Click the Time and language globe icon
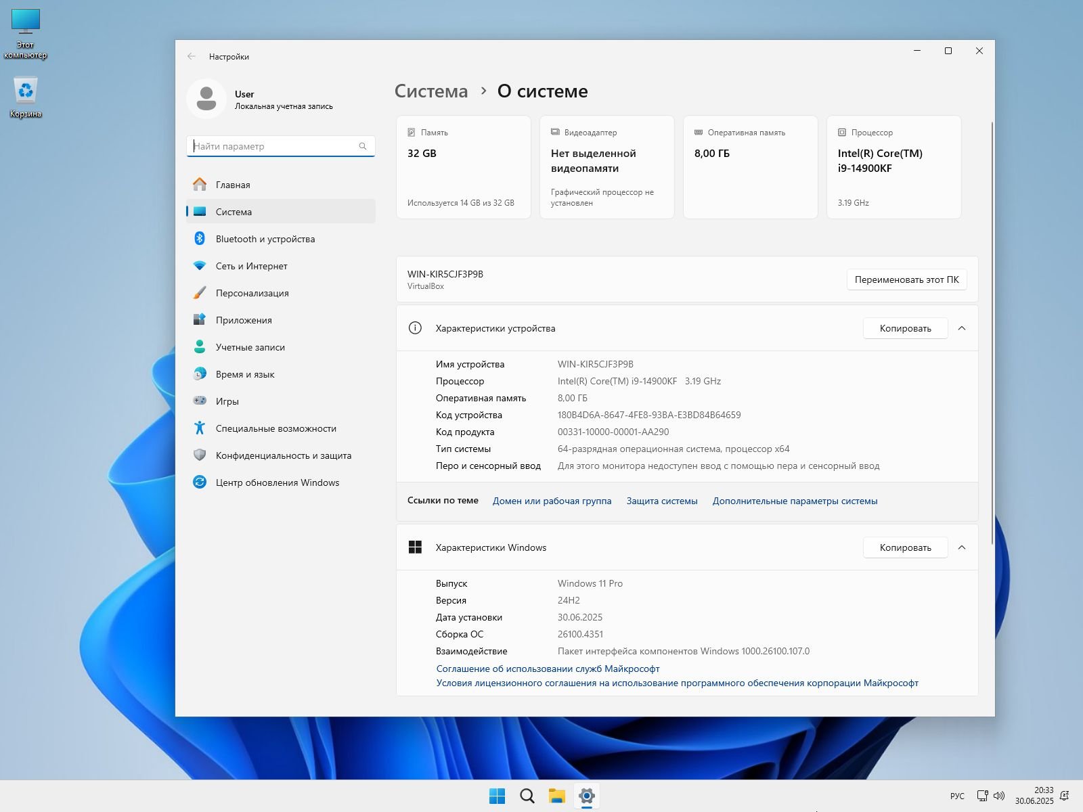The height and width of the screenshot is (812, 1083). (x=200, y=374)
